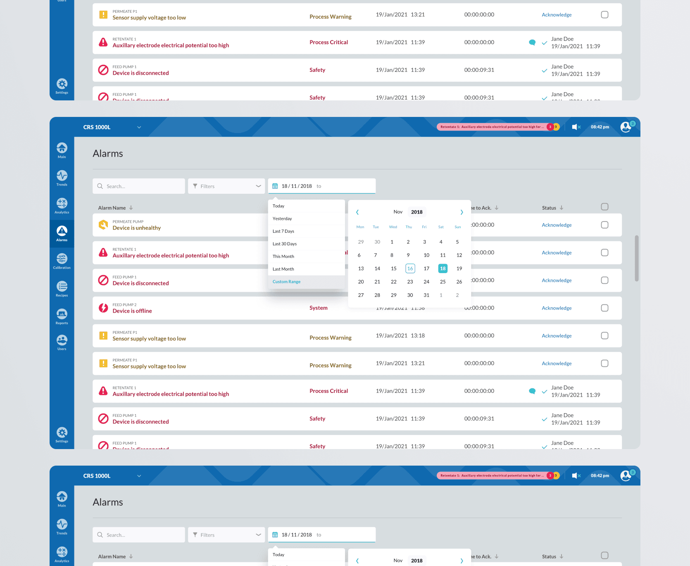Open Settings in middle screen sidebar
Image resolution: width=690 pixels, height=566 pixels.
(62, 435)
